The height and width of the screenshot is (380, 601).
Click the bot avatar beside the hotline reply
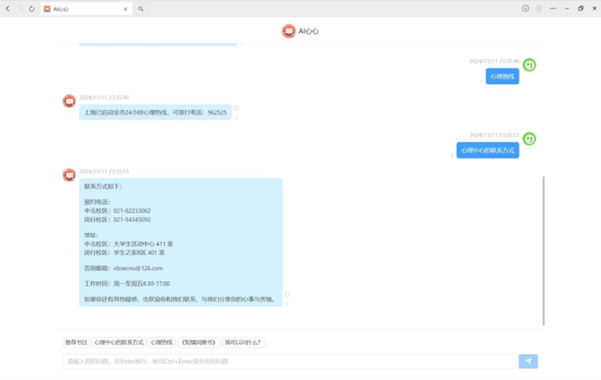[70, 101]
